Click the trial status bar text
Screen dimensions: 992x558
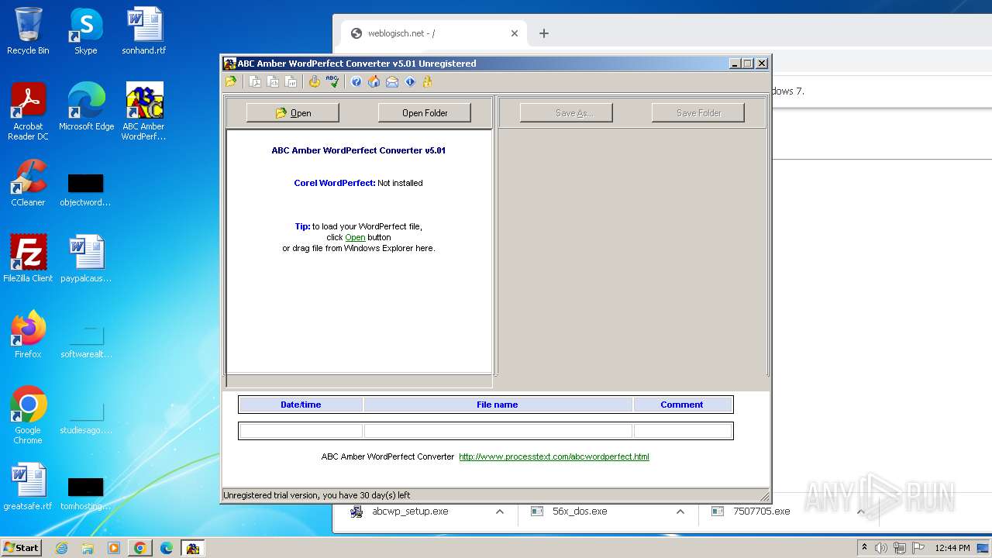316,495
